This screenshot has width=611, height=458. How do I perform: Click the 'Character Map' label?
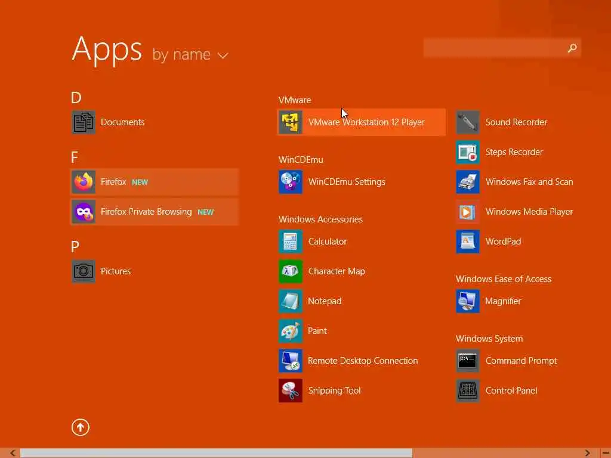[337, 271]
